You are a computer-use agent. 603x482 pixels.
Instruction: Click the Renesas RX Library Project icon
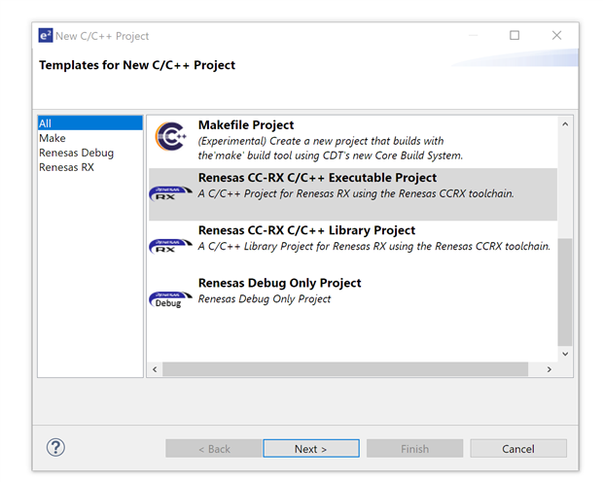coord(170,245)
